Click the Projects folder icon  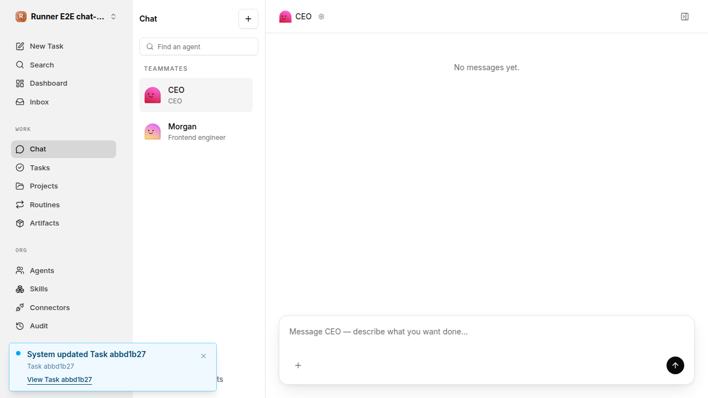[x=20, y=186]
